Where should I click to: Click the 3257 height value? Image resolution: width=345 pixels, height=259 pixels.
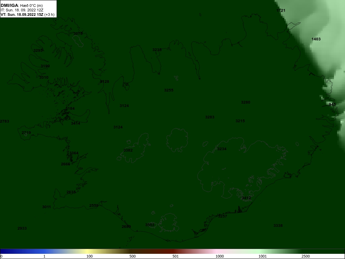click(223, 216)
